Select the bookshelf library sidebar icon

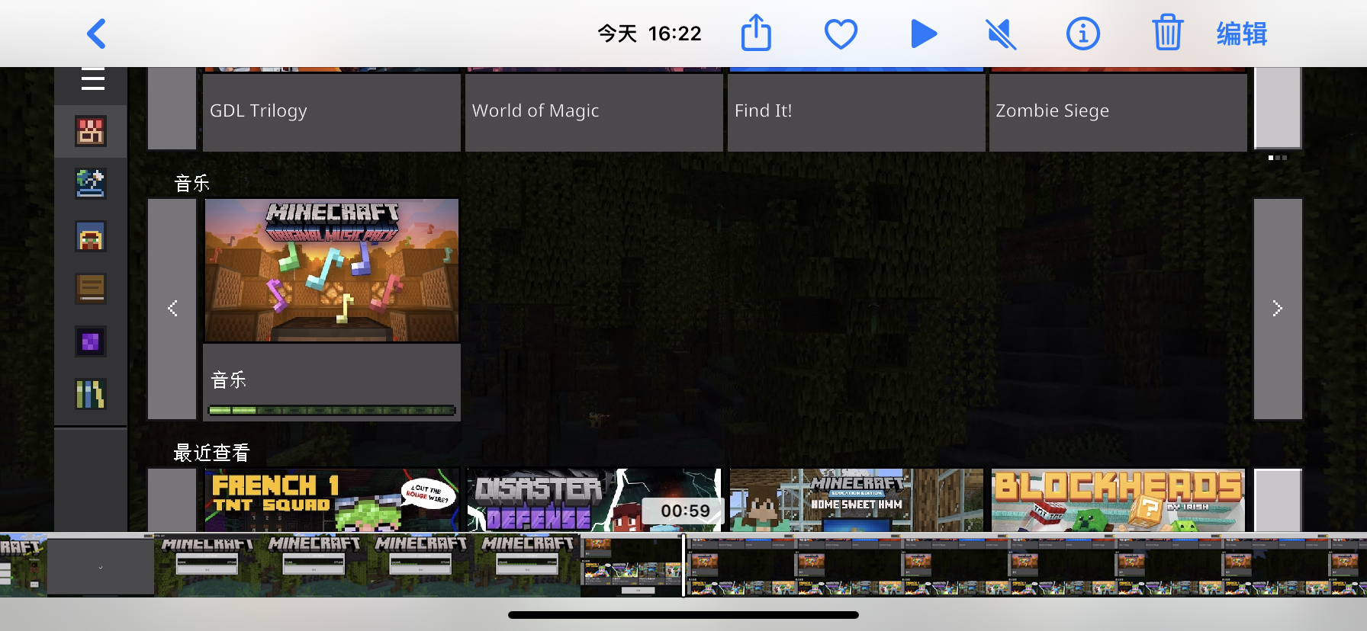[x=91, y=395]
